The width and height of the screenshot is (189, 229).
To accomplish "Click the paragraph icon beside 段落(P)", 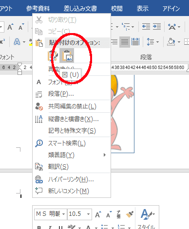I will click(x=39, y=94).
